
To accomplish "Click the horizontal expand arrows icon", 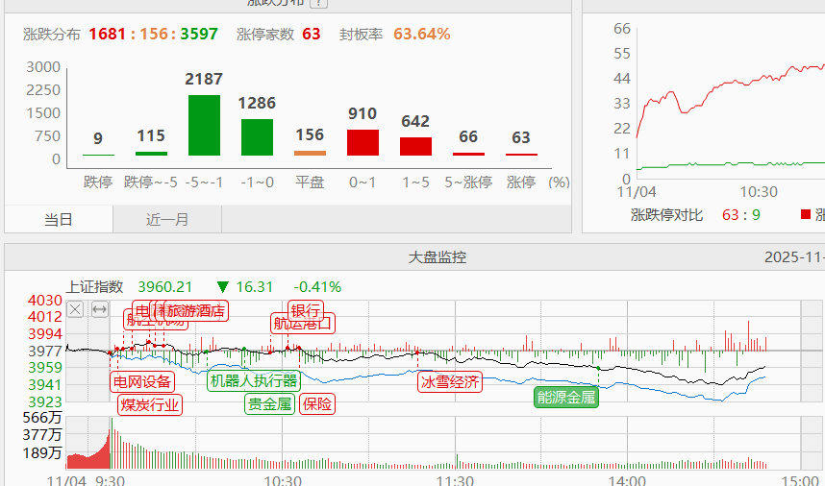I will [x=99, y=309].
